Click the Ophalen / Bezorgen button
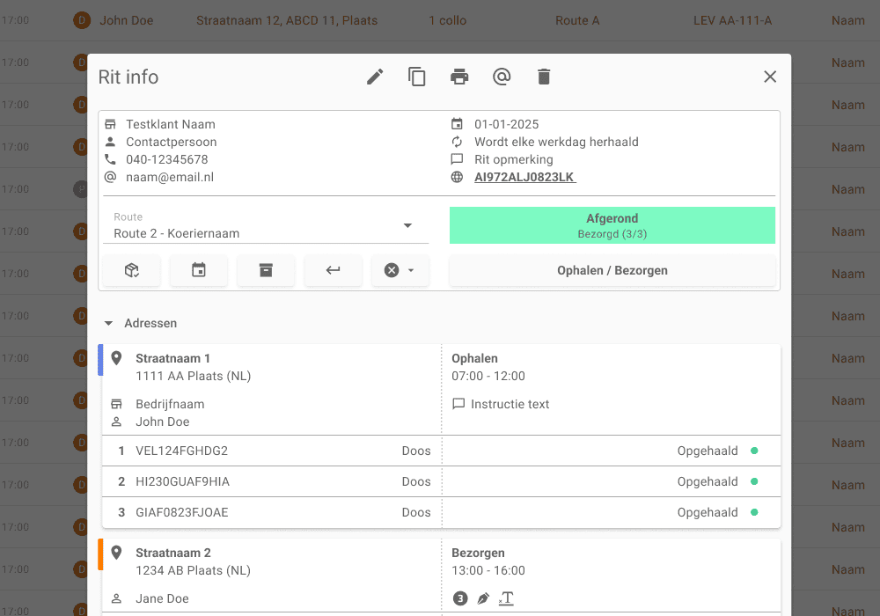This screenshot has width=880, height=616. pyautogui.click(x=612, y=270)
